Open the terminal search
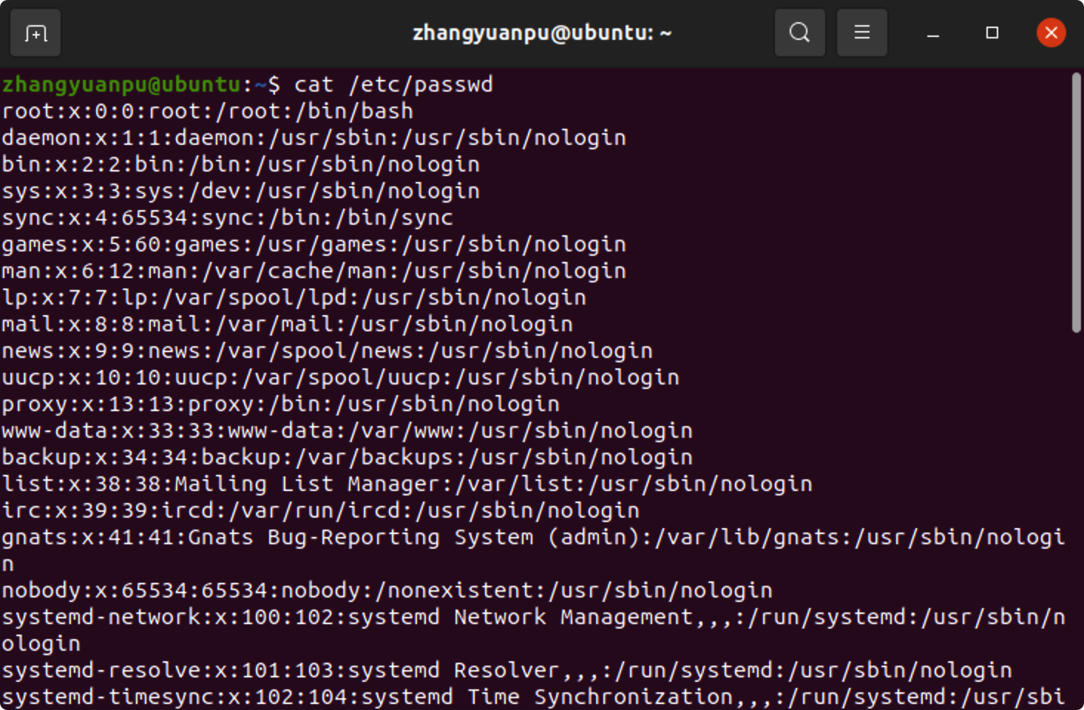The width and height of the screenshot is (1084, 710). click(x=799, y=33)
